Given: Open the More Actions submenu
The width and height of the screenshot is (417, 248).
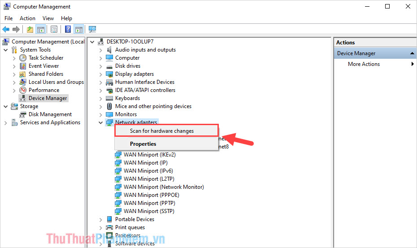Looking at the screenshot, I should 375,64.
